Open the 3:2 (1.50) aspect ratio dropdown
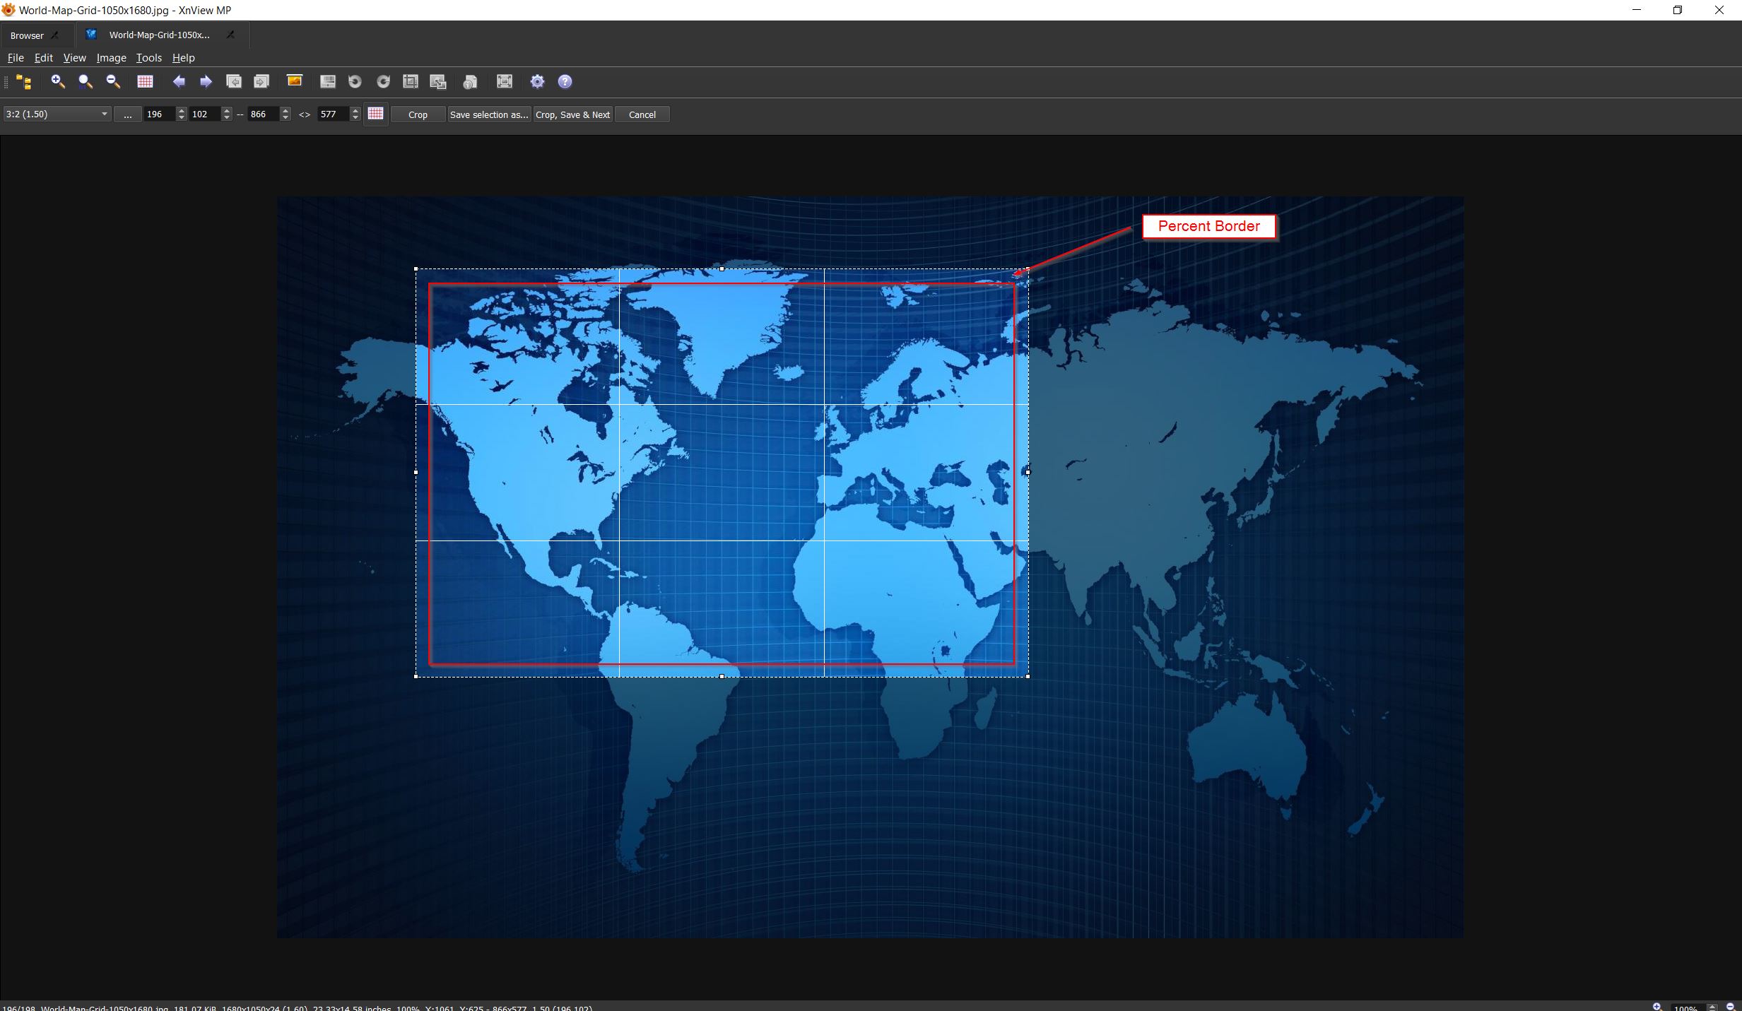The image size is (1742, 1011). [57, 114]
